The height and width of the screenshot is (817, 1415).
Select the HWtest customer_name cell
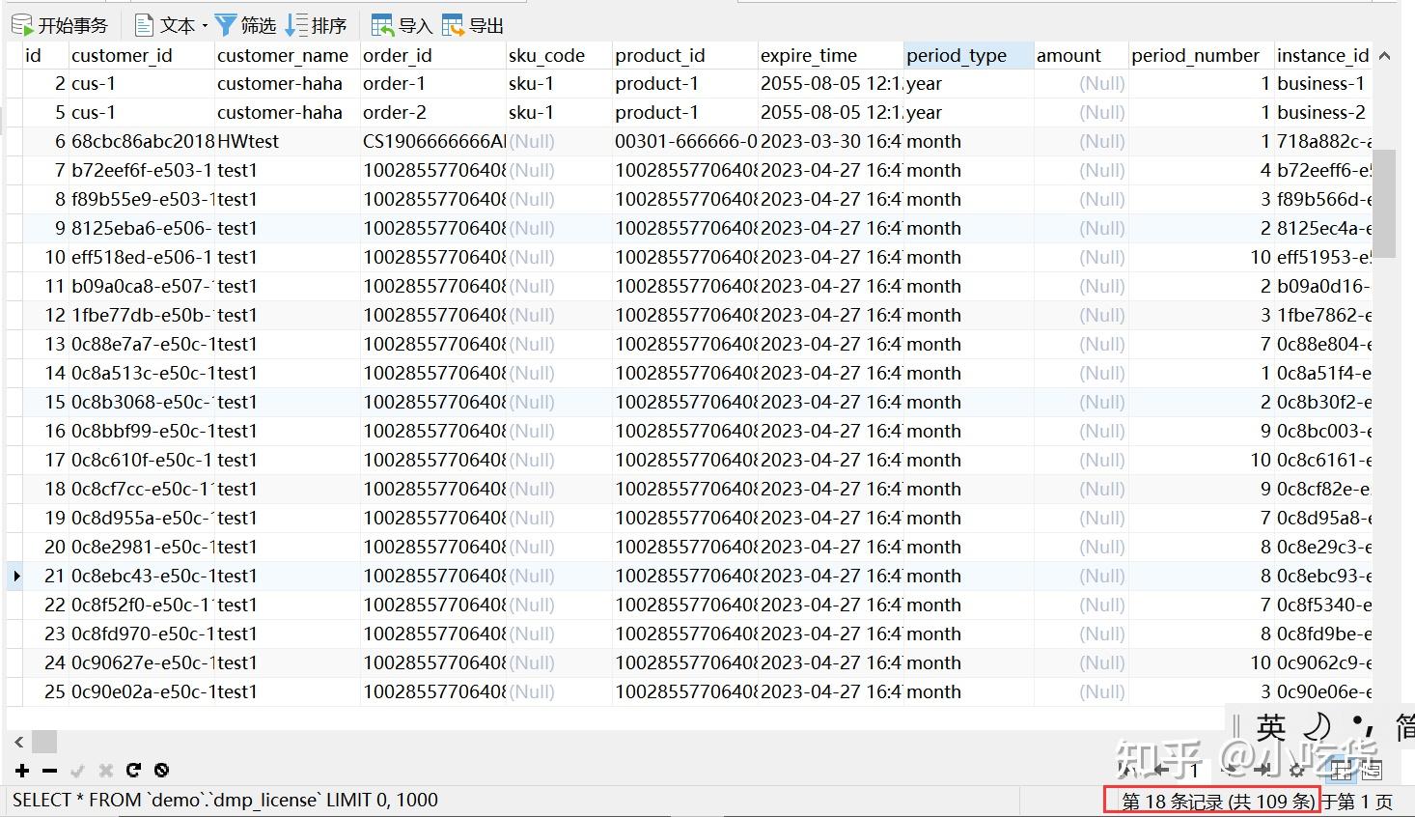[x=288, y=141]
